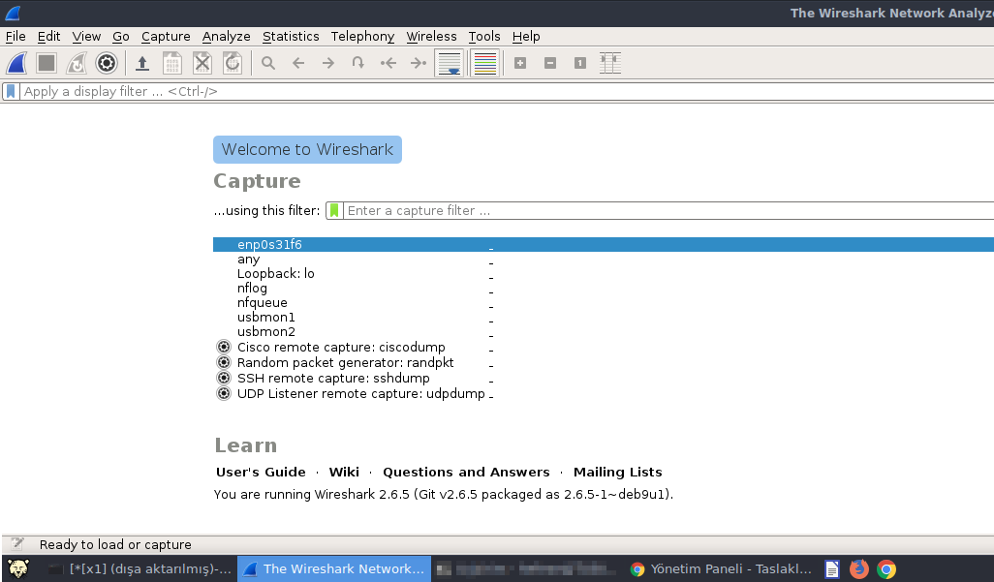Click gear icon beside Random packet generator
The height and width of the screenshot is (582, 994).
224,362
